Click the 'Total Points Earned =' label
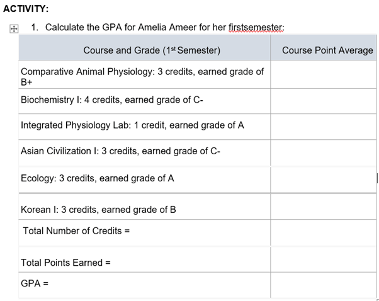379x301 pixels. pos(65,263)
